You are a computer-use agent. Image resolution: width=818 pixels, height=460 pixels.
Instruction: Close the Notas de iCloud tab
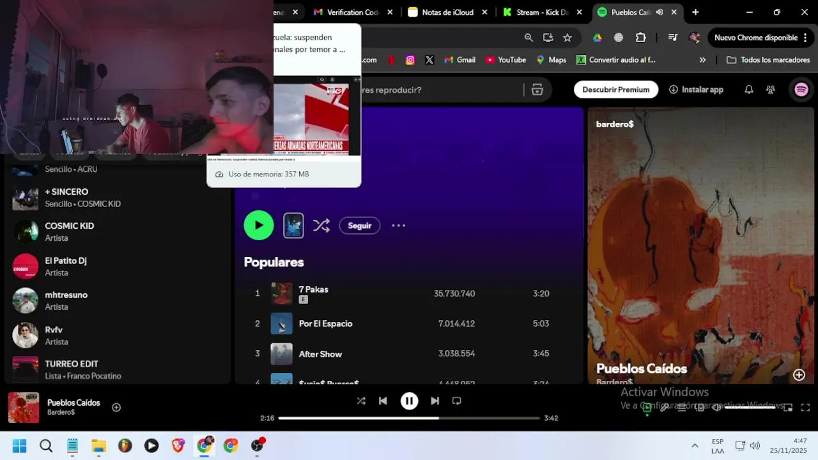click(484, 12)
